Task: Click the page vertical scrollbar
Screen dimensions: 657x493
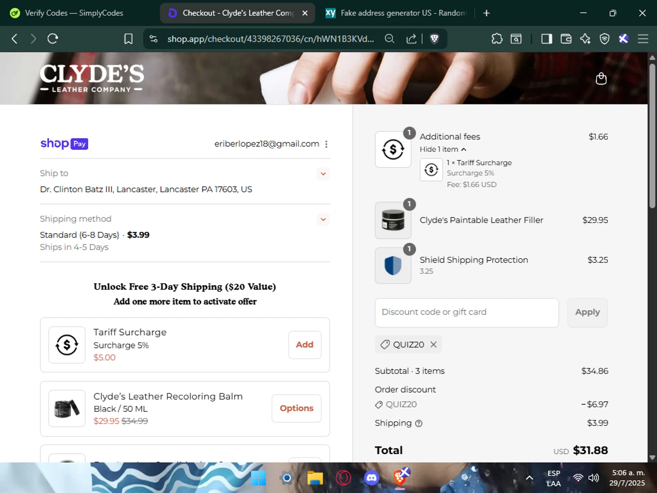Action: point(652,136)
